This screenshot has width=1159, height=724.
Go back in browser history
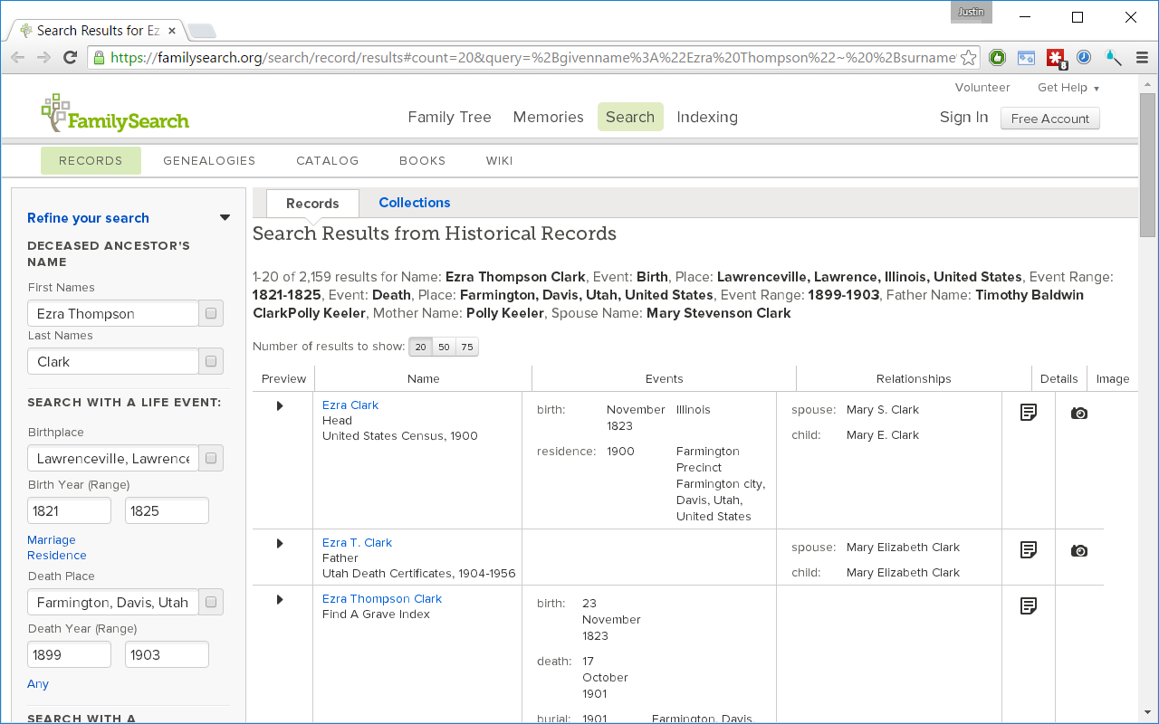click(x=18, y=57)
